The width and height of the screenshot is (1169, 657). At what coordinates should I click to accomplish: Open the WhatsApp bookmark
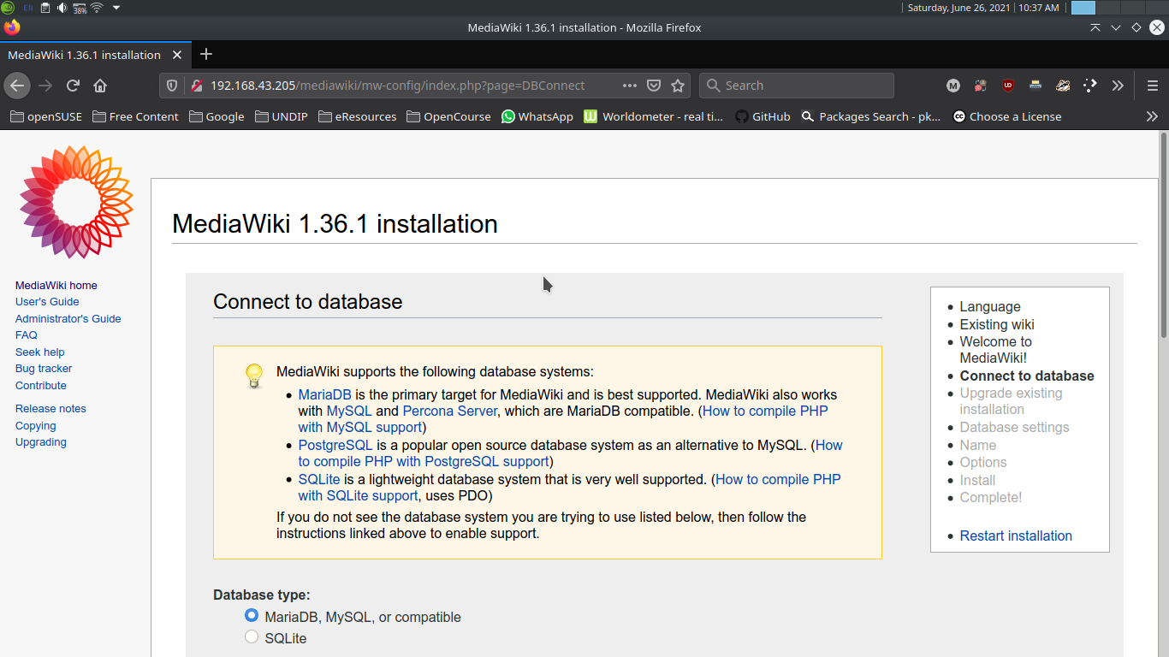click(537, 116)
